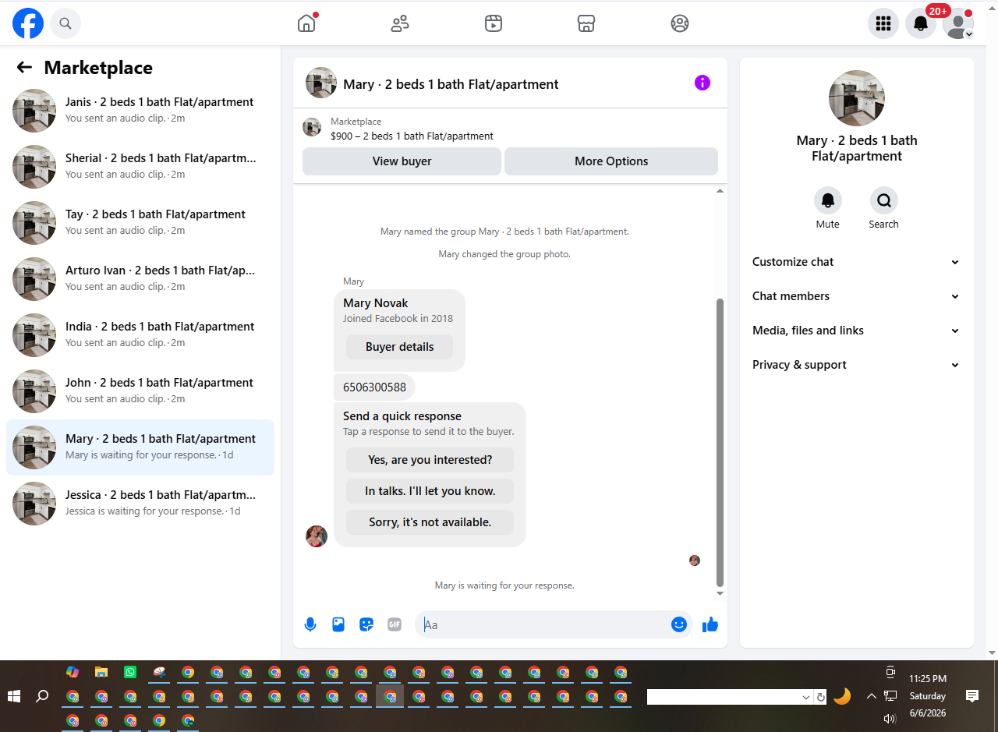
Task: Open the Tay conversation
Action: point(140,223)
